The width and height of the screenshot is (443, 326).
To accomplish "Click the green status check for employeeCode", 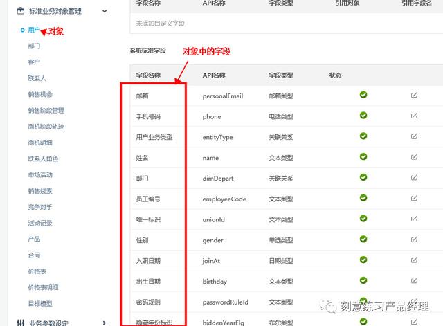I will pos(363,198).
